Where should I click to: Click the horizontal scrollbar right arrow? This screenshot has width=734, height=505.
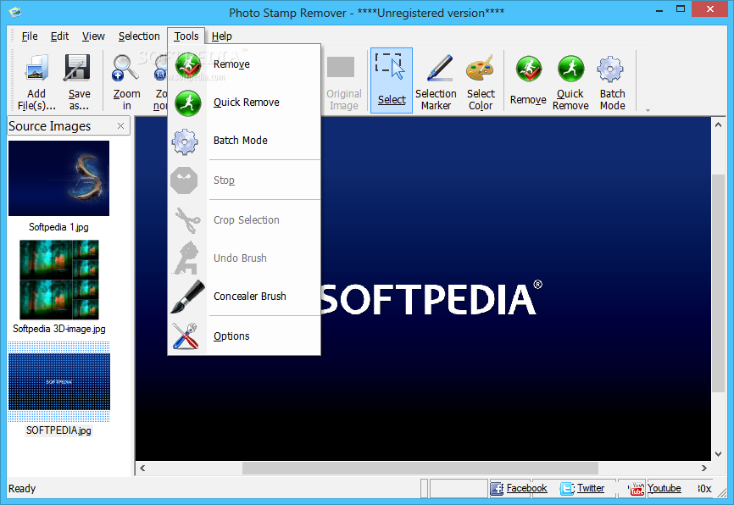click(704, 468)
